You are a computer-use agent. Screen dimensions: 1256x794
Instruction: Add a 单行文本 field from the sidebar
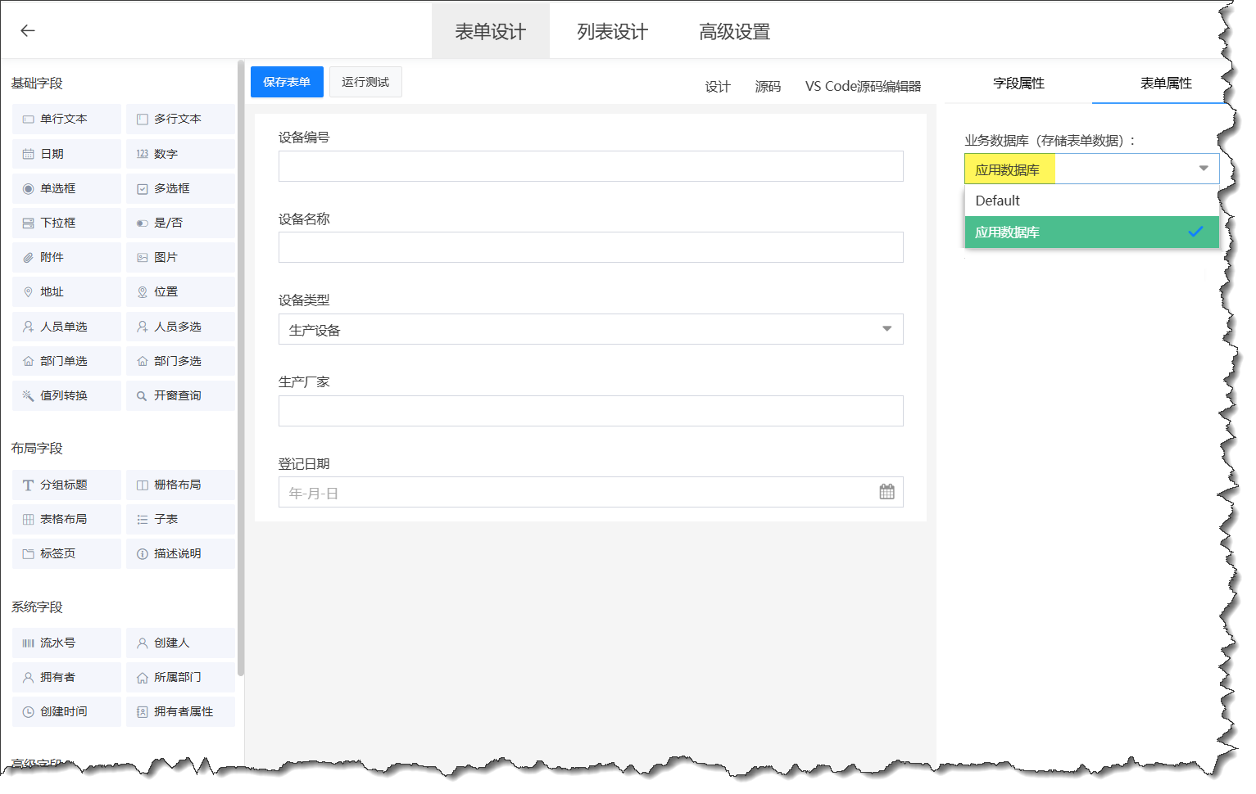click(66, 119)
